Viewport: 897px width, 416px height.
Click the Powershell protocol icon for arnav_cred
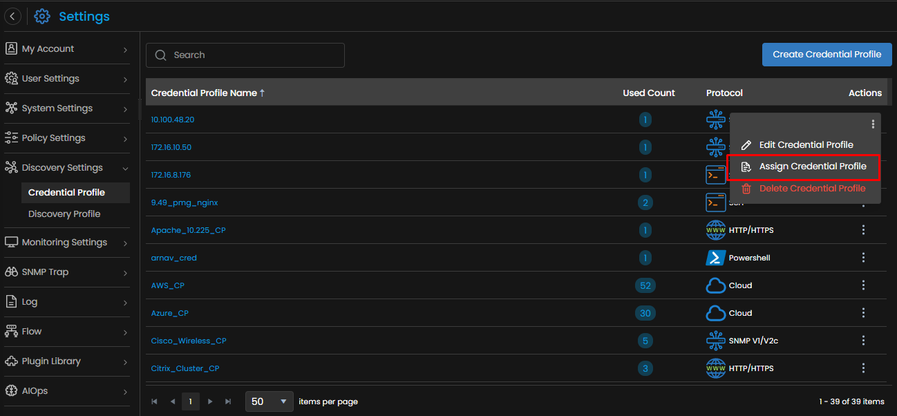point(715,258)
